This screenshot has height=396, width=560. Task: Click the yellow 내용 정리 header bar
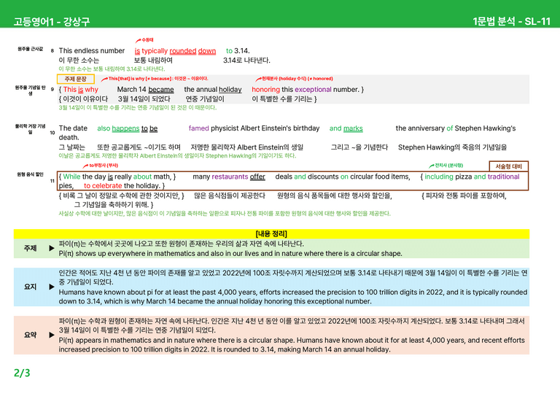[x=271, y=234]
